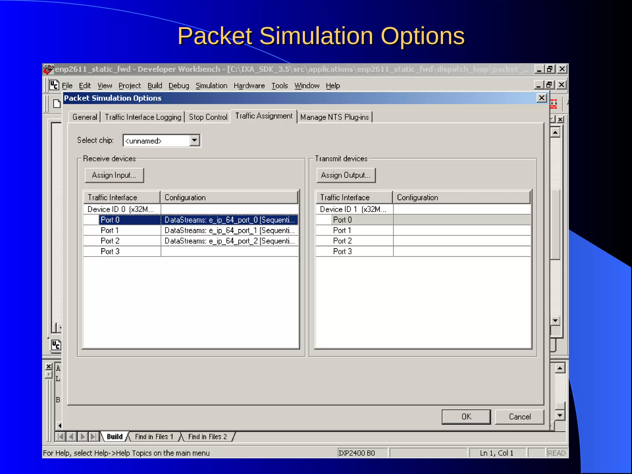
Task: Click editor scrollbar up arrow
Action: tap(555, 133)
